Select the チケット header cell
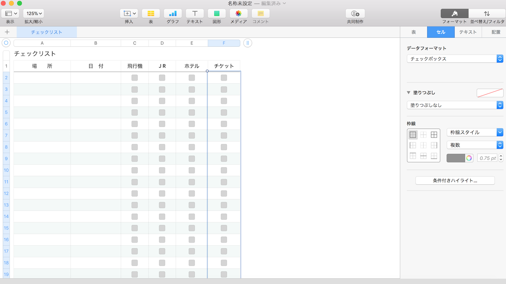Screen dimensions: 506x284 pyautogui.click(x=224, y=66)
